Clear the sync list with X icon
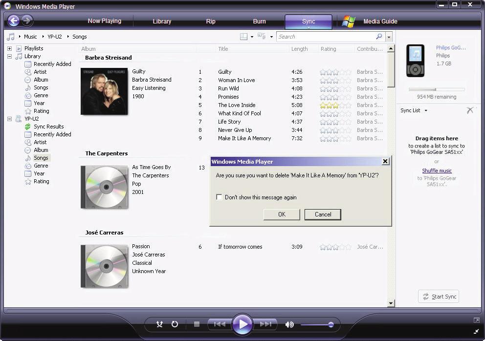 coord(470,110)
